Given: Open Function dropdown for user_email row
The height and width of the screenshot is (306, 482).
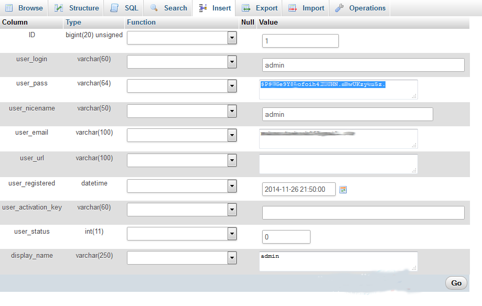Looking at the screenshot, I should [x=181, y=136].
